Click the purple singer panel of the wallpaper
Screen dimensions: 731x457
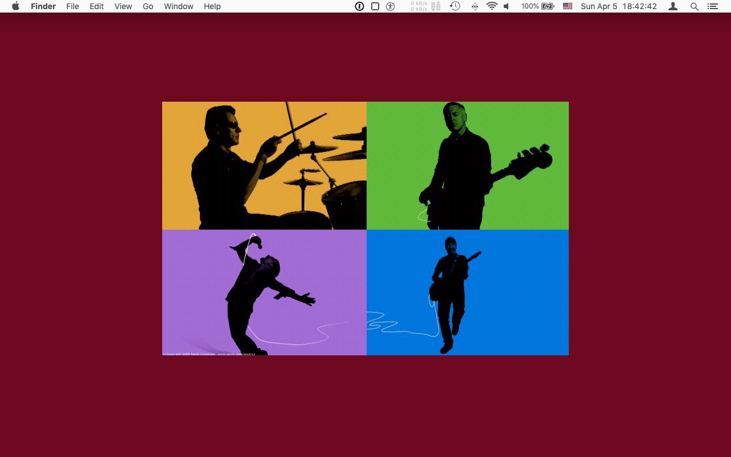(x=264, y=292)
